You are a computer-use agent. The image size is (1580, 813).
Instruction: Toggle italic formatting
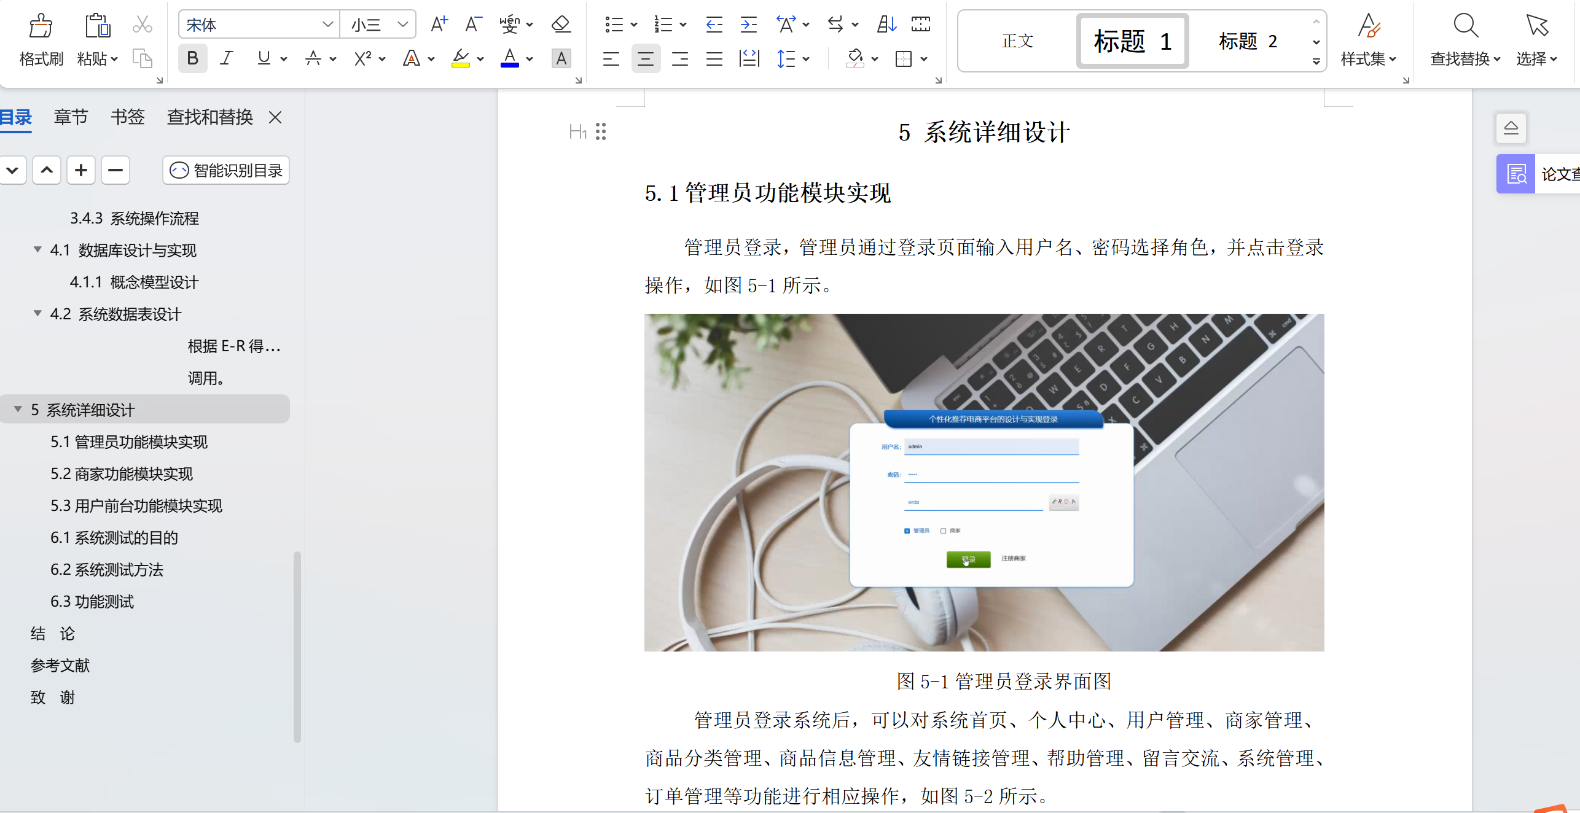227,59
